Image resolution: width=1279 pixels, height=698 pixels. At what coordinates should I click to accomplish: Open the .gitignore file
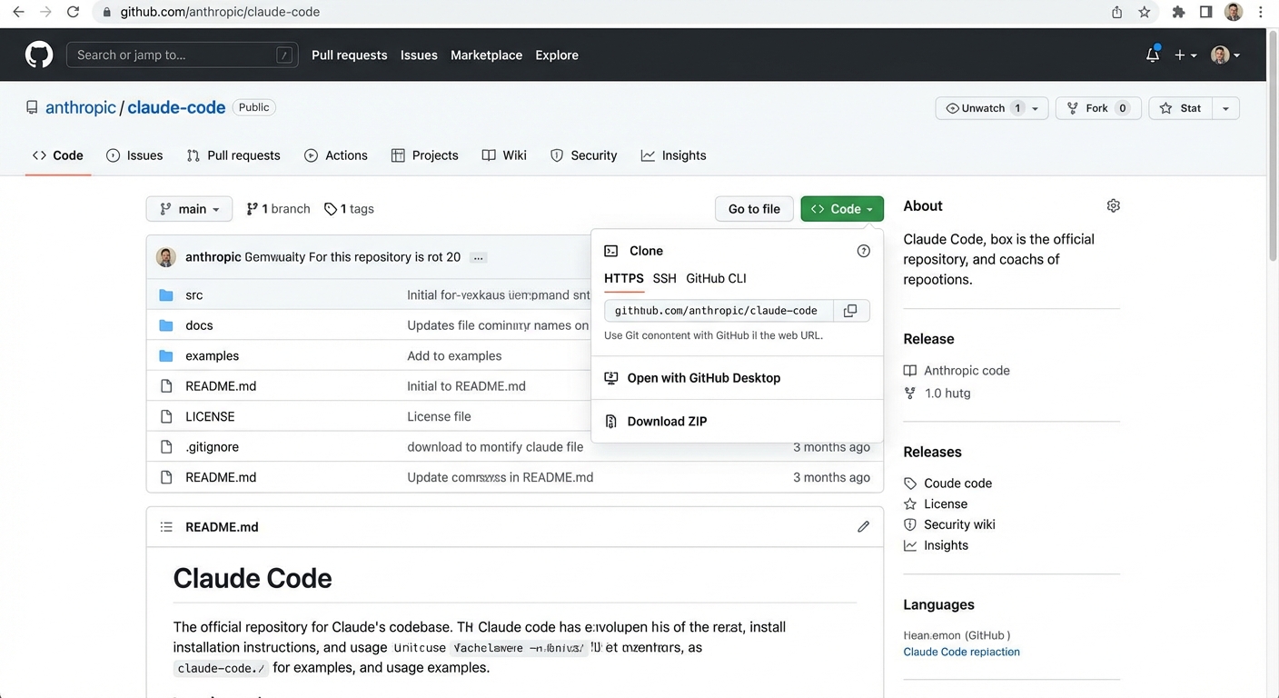click(212, 447)
